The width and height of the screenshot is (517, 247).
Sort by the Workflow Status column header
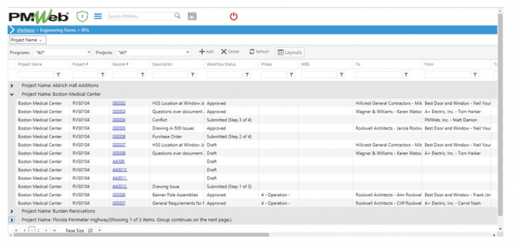tap(221, 64)
